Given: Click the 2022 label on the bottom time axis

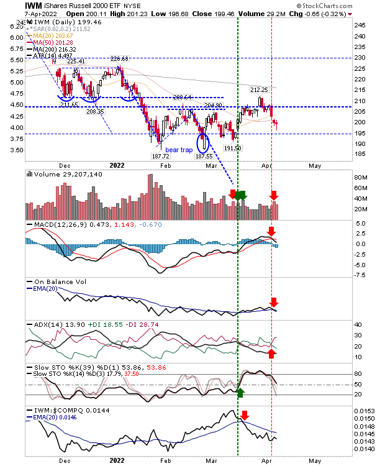Looking at the screenshot, I should (x=117, y=460).
